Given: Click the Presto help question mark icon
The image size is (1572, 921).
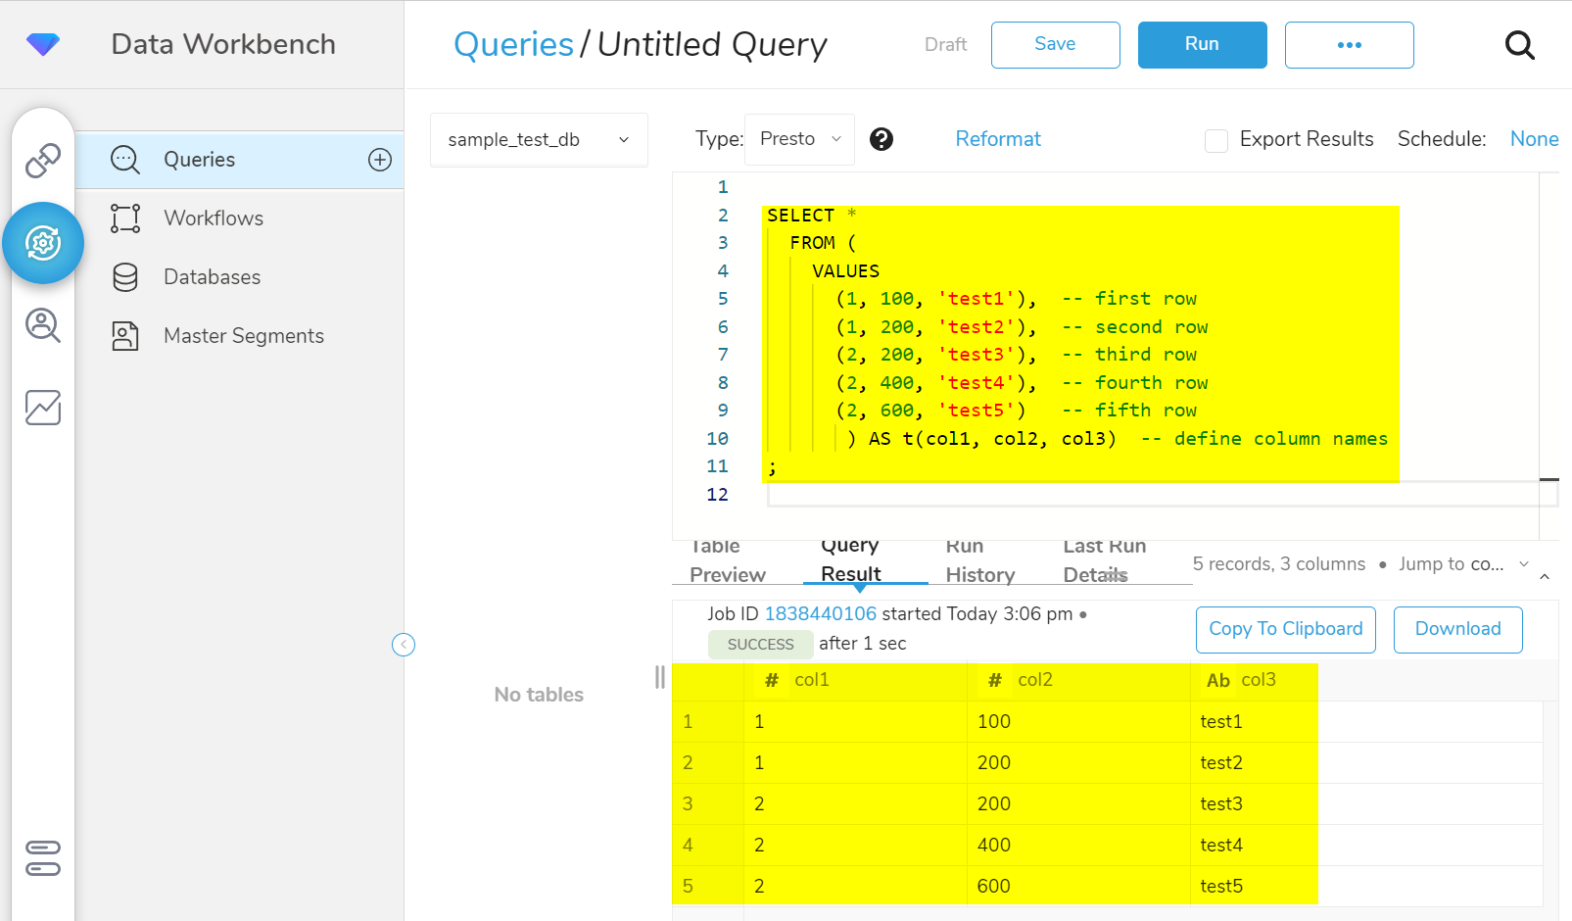Looking at the screenshot, I should tap(881, 139).
